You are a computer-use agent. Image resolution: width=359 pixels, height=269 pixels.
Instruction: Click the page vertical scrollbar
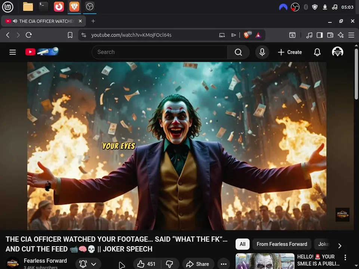pyautogui.click(x=356, y=74)
